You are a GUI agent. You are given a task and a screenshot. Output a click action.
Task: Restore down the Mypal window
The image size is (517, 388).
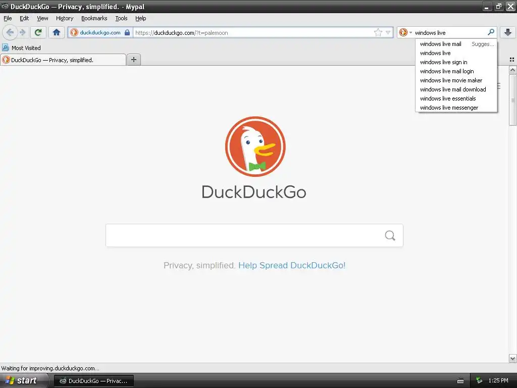pos(498,6)
